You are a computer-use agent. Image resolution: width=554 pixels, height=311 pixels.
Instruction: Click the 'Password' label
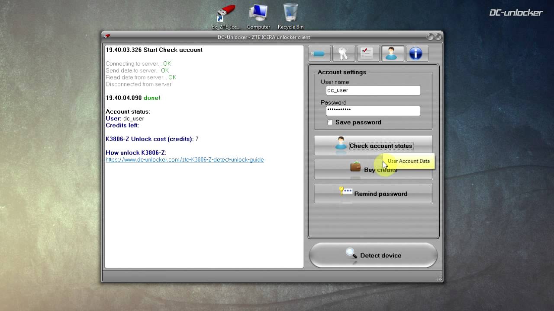pyautogui.click(x=334, y=103)
